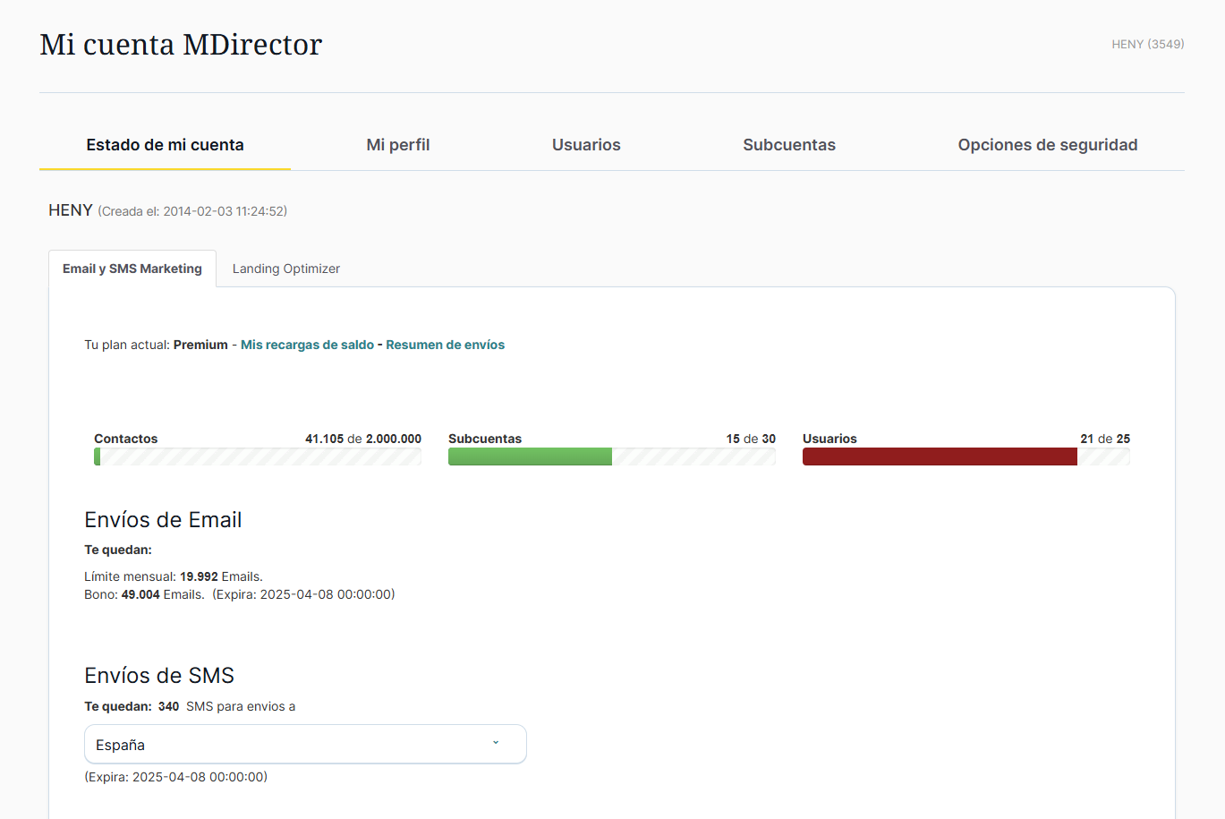Select the Email y SMS Marketing sub-tab
The width and height of the screenshot is (1225, 819).
click(x=132, y=269)
